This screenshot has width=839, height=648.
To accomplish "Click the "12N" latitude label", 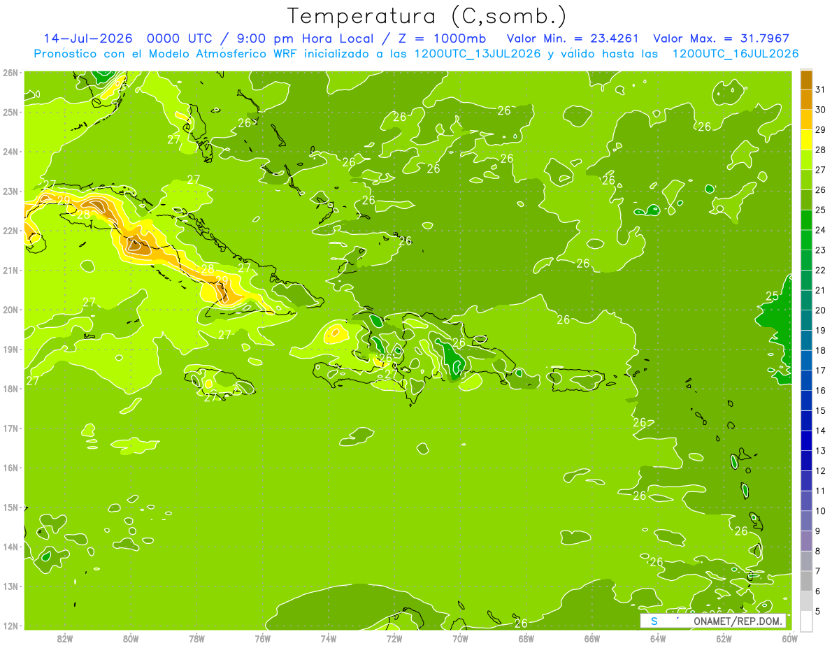I will 10,626.
